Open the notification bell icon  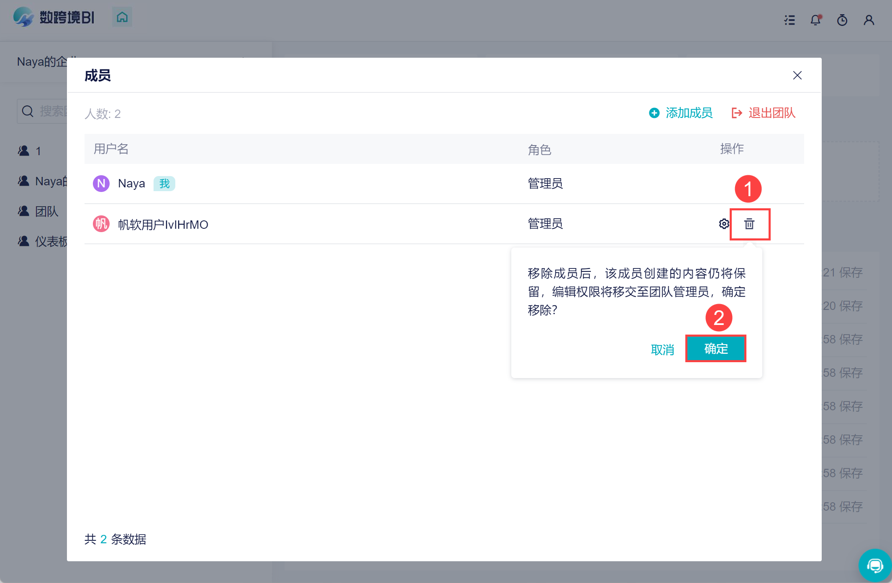(815, 20)
